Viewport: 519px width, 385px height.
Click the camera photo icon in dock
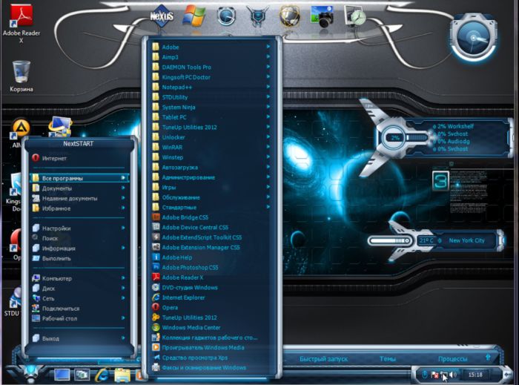pyautogui.click(x=322, y=15)
